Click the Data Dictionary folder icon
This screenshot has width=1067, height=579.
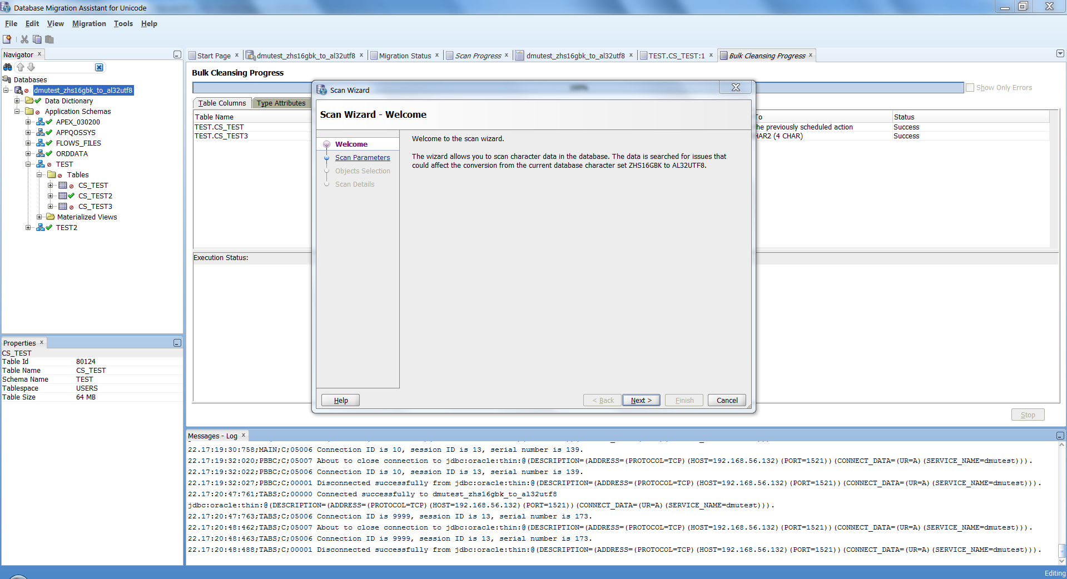click(x=29, y=101)
